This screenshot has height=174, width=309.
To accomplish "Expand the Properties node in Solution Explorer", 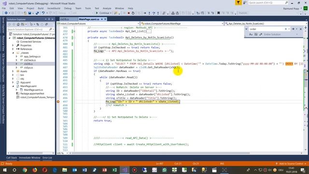I will (x=13, y=45).
